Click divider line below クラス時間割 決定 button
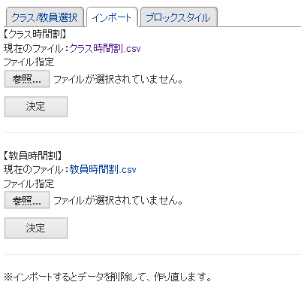 coord(152,132)
